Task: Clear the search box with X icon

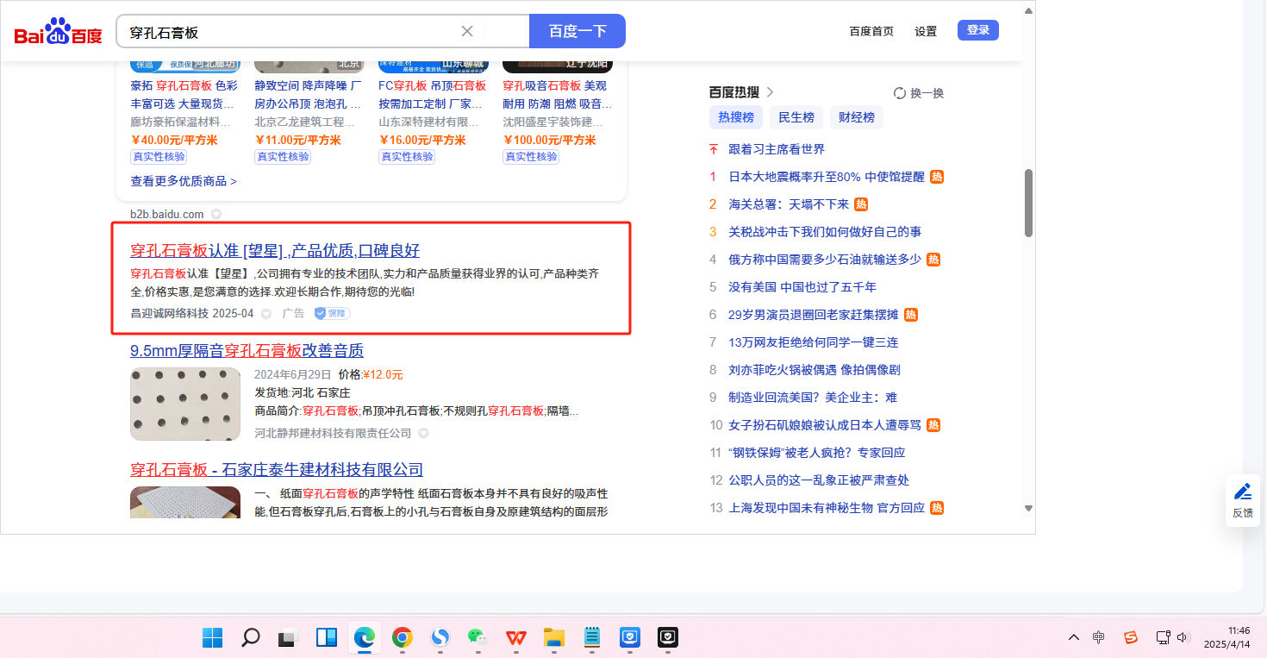Action: coord(467,31)
